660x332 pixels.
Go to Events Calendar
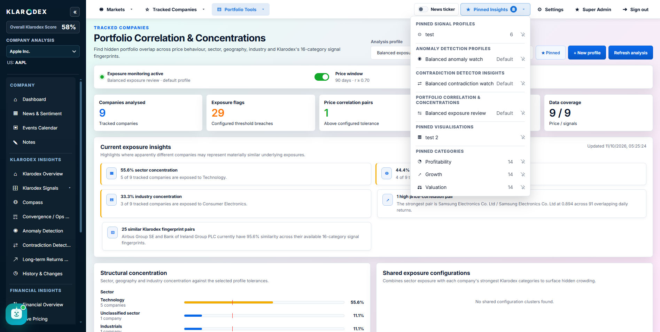[x=40, y=128]
